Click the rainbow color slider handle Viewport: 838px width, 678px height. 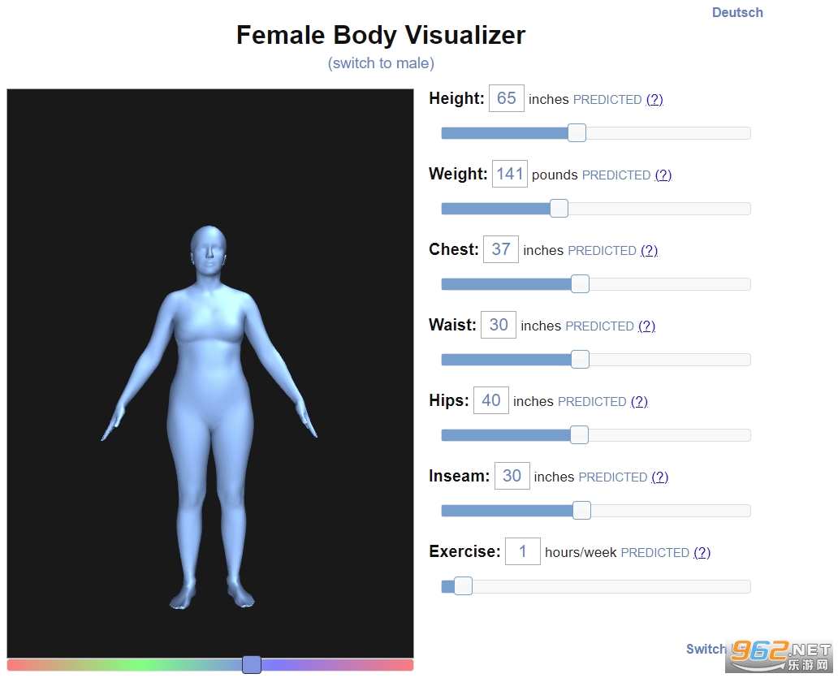click(252, 665)
